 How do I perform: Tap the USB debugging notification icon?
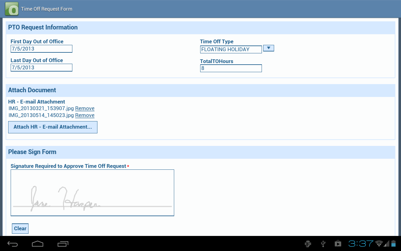(308, 243)
